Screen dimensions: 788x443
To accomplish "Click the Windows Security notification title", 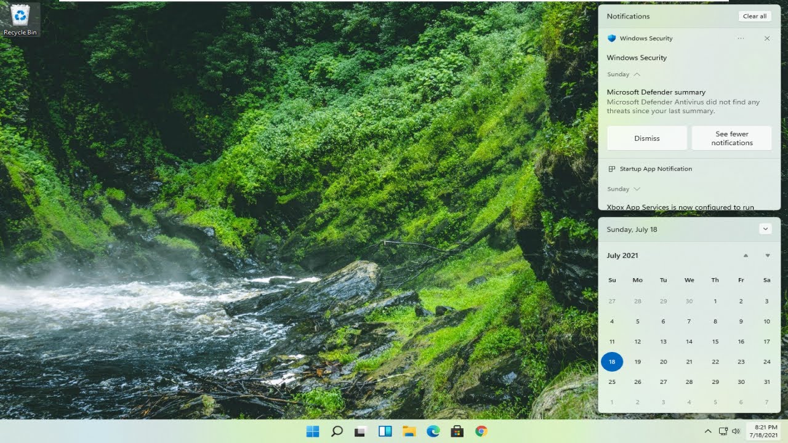I will [637, 58].
